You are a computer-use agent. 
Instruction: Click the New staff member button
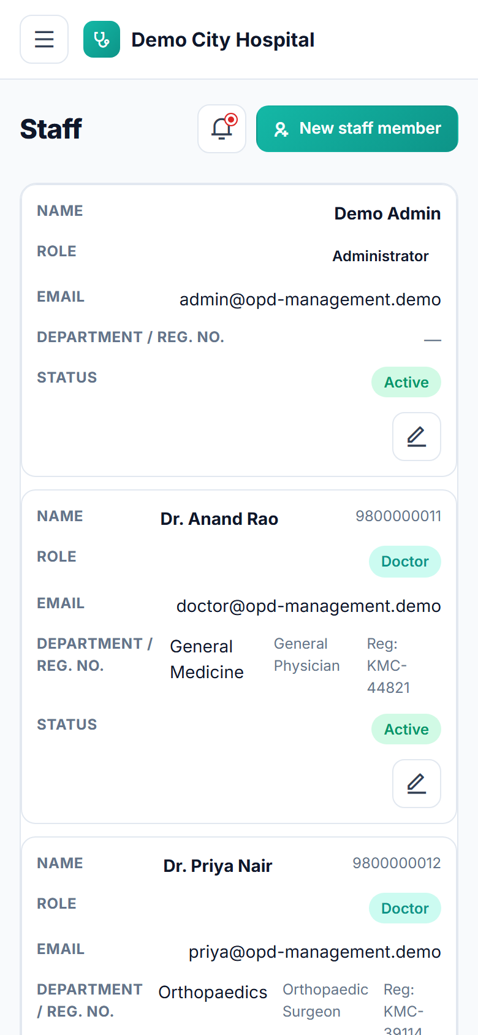pyautogui.click(x=357, y=129)
